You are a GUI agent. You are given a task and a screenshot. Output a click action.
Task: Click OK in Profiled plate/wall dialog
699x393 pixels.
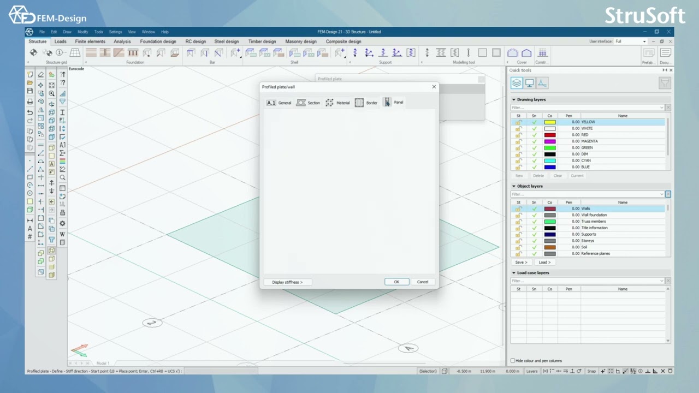(x=396, y=282)
